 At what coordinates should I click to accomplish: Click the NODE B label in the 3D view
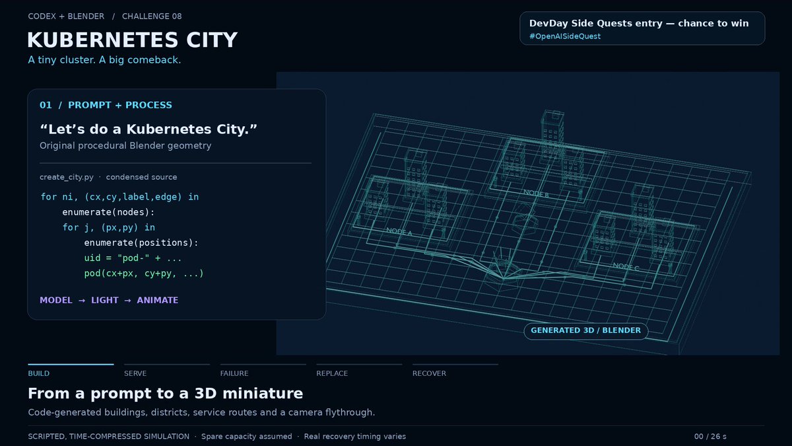coord(536,194)
